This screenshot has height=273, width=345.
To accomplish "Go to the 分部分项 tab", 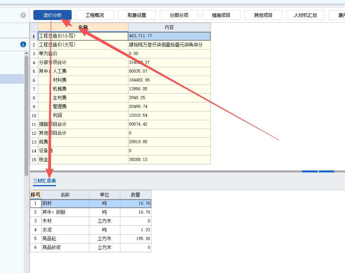I will pyautogui.click(x=179, y=15).
